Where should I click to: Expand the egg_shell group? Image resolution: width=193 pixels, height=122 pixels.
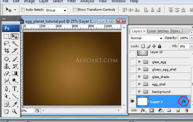pos(140,84)
